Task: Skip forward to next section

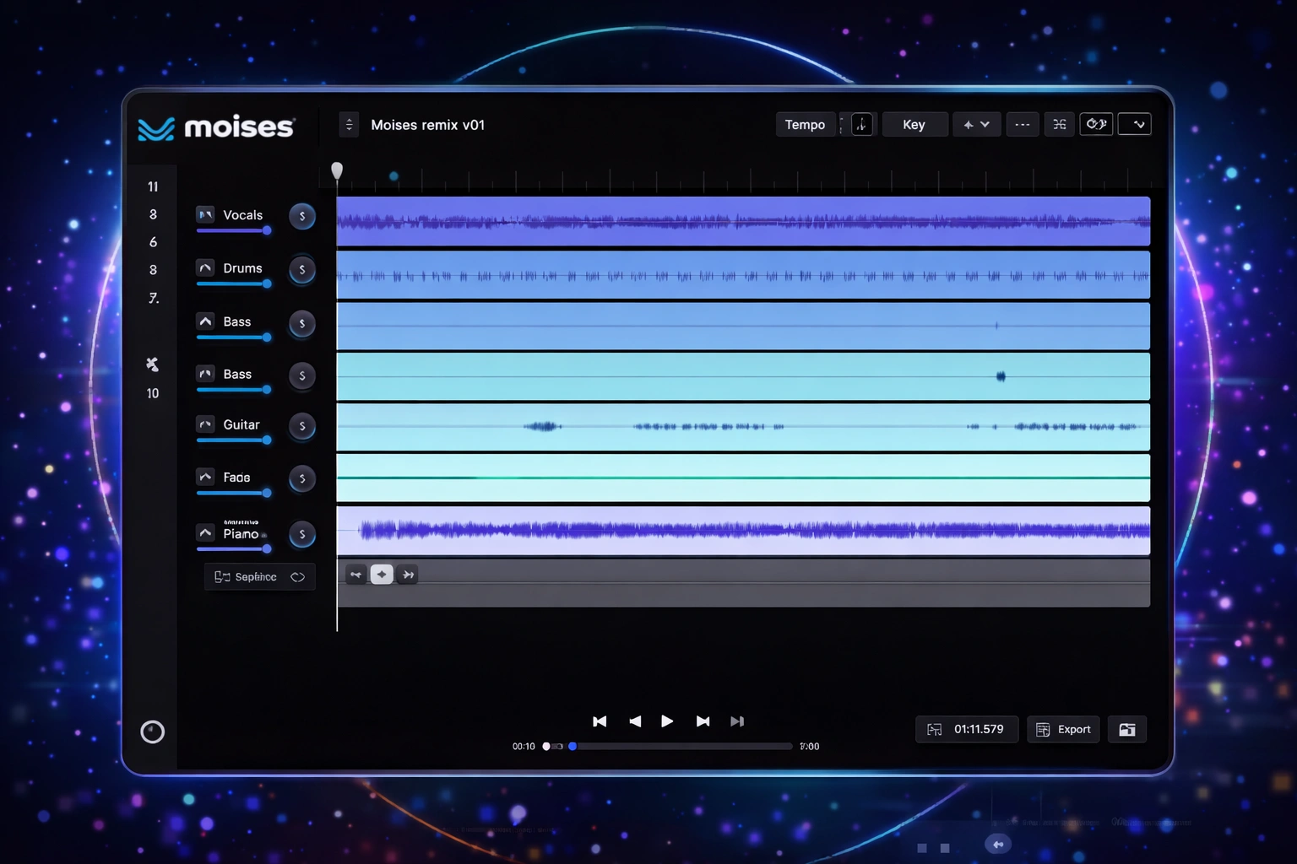Action: pyautogui.click(x=703, y=721)
